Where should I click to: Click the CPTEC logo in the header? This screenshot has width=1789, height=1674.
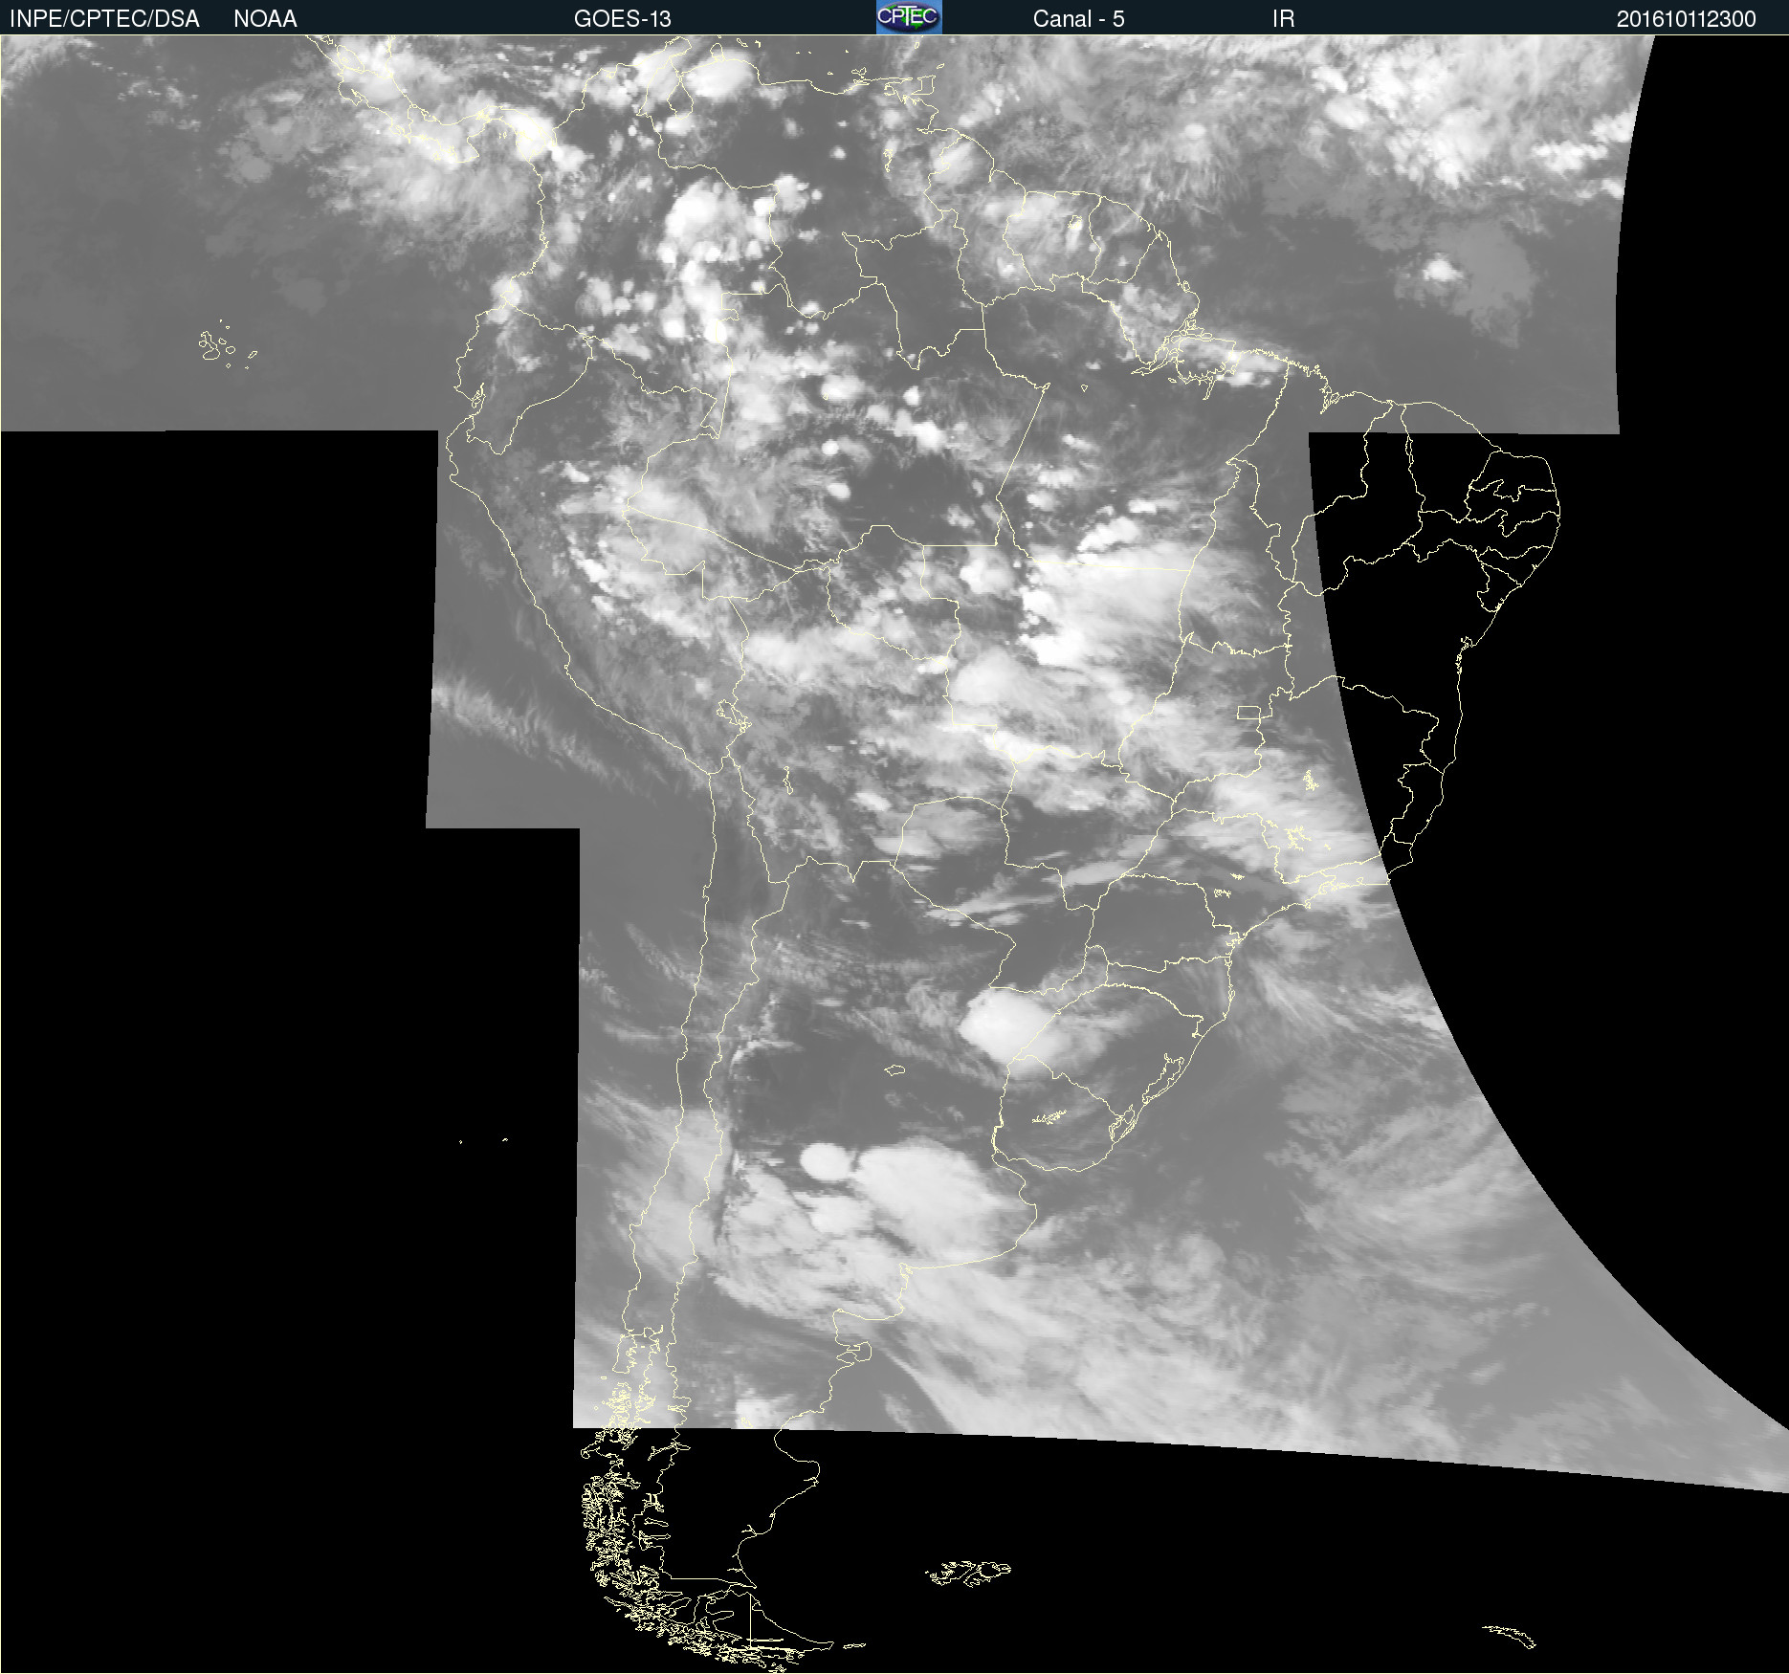(x=909, y=17)
